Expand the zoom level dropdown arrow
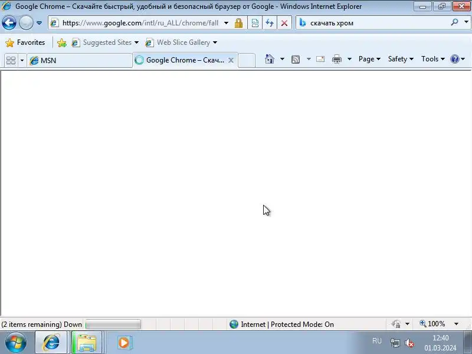The height and width of the screenshot is (354, 472). click(x=456, y=324)
